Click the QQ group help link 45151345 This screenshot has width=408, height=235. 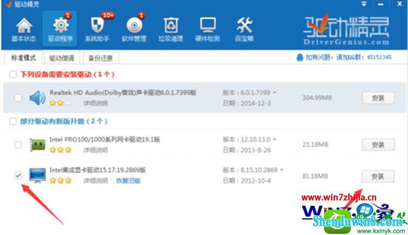(x=349, y=57)
